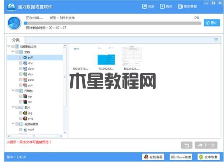224x162 pixels.
Task: Click the app logo in title bar
Action: 11,7
